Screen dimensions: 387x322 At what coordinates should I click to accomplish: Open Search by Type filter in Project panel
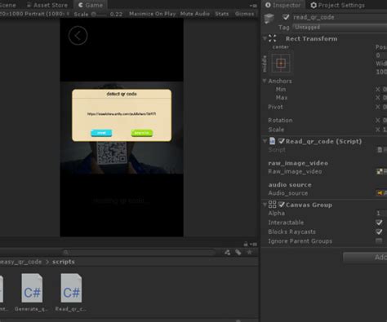(x=227, y=253)
